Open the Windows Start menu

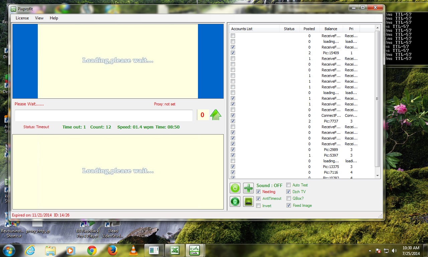8,250
